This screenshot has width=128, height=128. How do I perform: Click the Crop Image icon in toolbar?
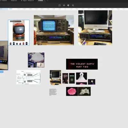pyautogui.click(x=73, y=5)
